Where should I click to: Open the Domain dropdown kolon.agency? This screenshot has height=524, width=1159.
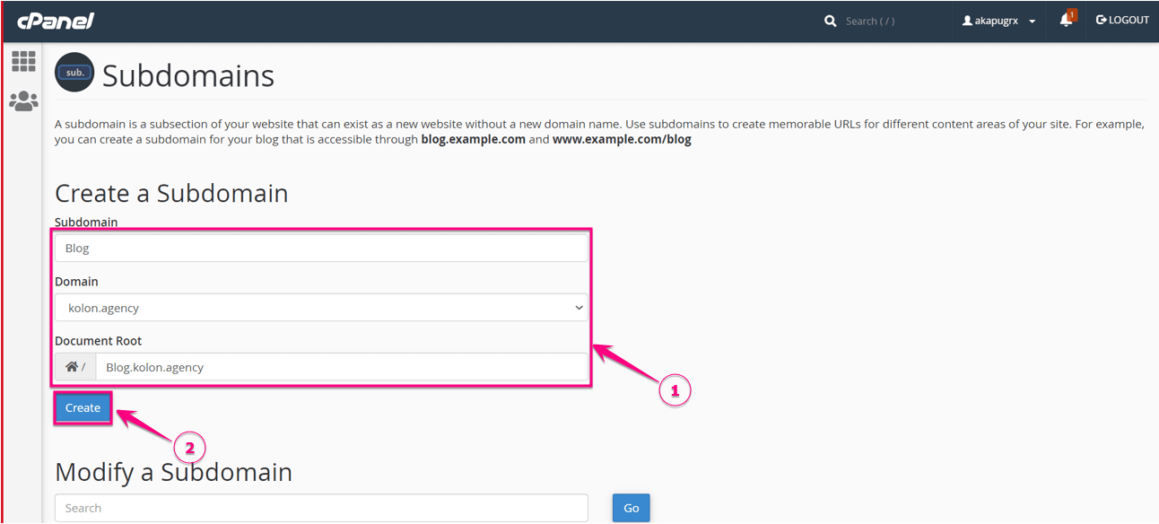tap(321, 308)
